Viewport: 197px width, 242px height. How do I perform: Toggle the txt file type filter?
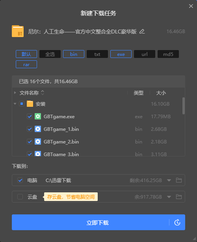(x=97, y=54)
